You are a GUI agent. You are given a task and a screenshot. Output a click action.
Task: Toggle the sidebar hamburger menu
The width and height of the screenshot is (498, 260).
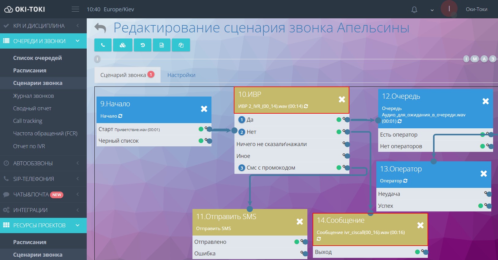coord(75,9)
